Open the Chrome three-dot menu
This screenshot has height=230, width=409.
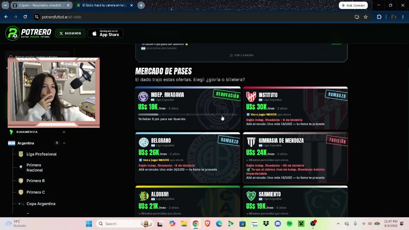tap(403, 17)
